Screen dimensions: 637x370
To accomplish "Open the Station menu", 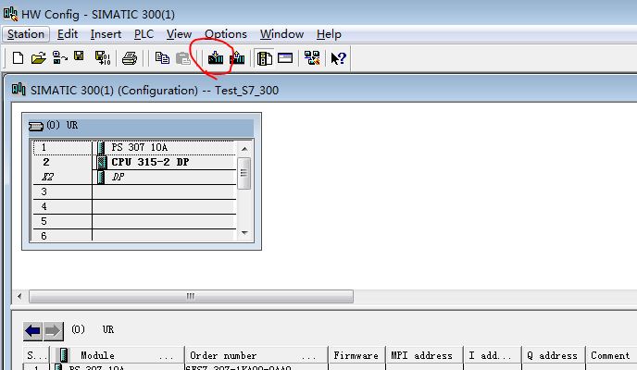I will [25, 34].
